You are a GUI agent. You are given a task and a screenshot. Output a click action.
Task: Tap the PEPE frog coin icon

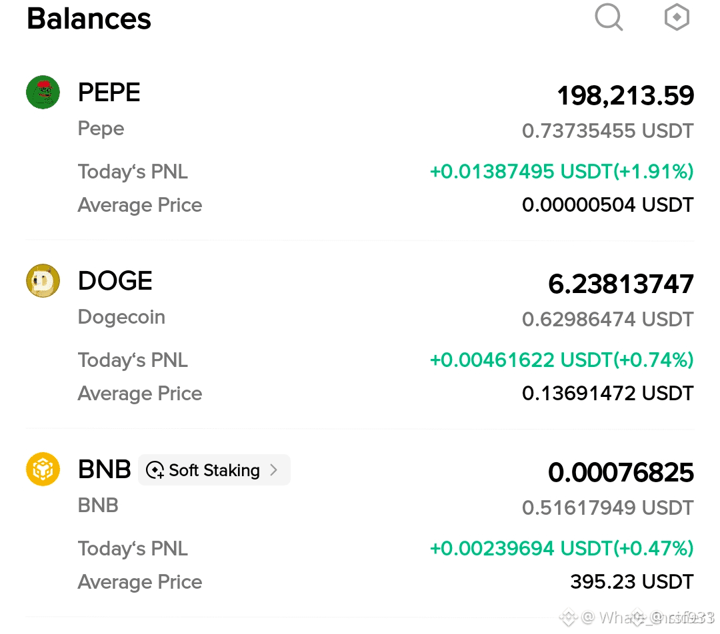coord(43,92)
